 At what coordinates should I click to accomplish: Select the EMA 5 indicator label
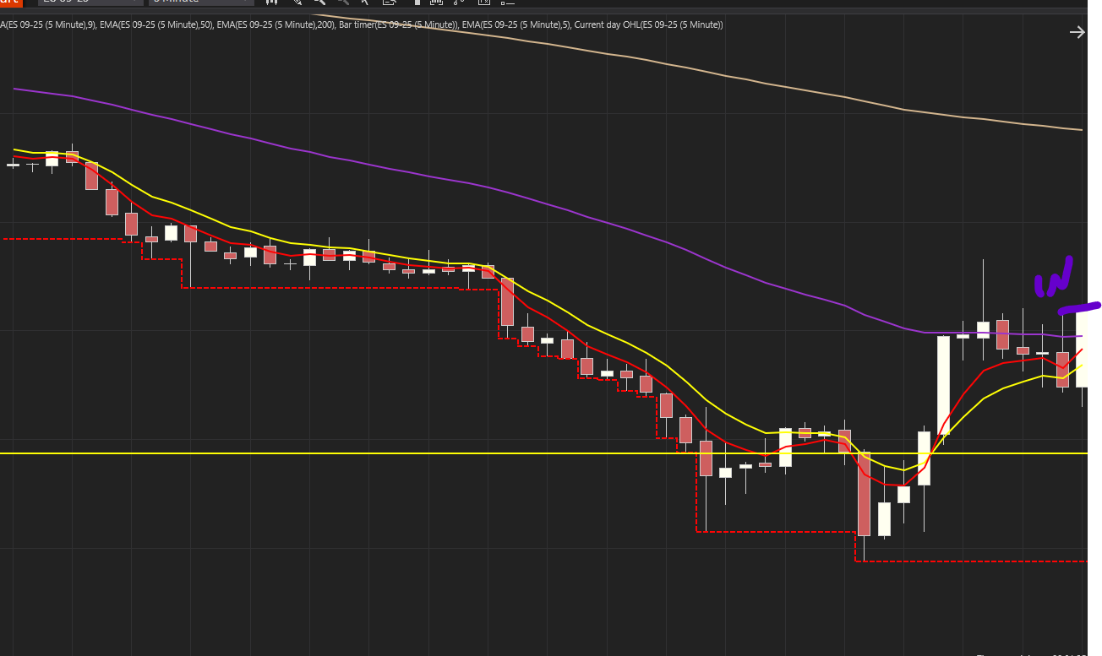coord(516,25)
